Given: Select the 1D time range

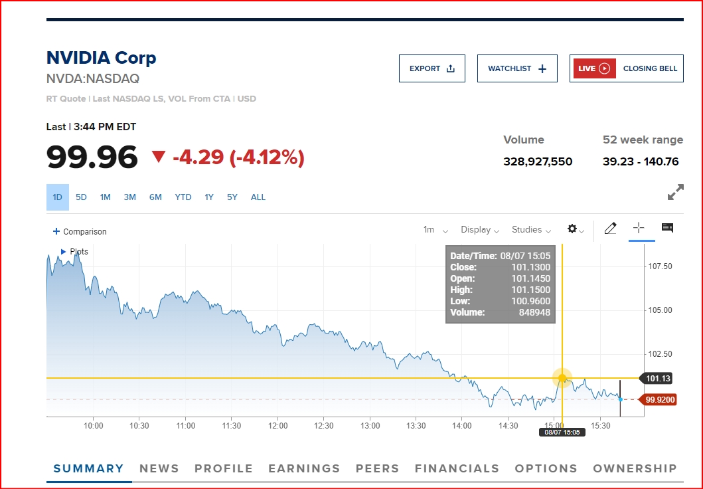Looking at the screenshot, I should (58, 197).
